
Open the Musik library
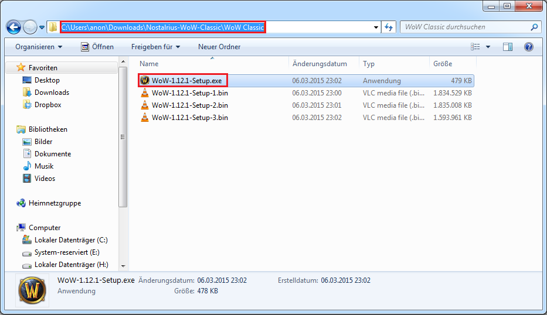pyautogui.click(x=44, y=166)
